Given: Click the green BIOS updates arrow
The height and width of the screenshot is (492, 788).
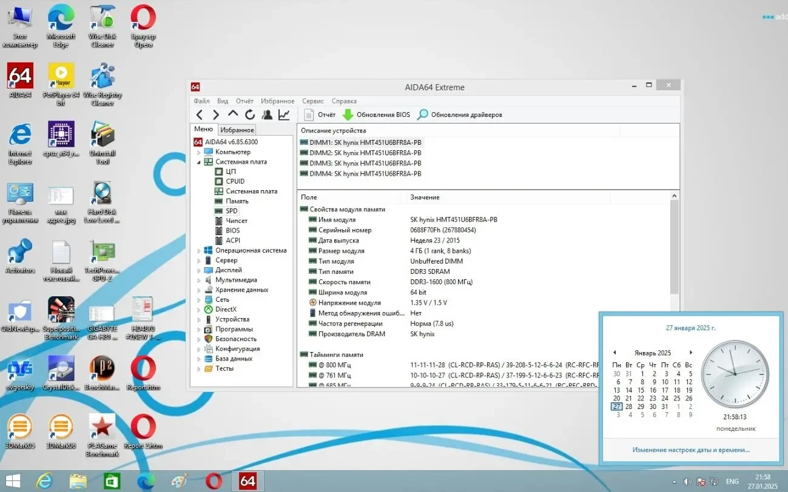Looking at the screenshot, I should pos(348,115).
